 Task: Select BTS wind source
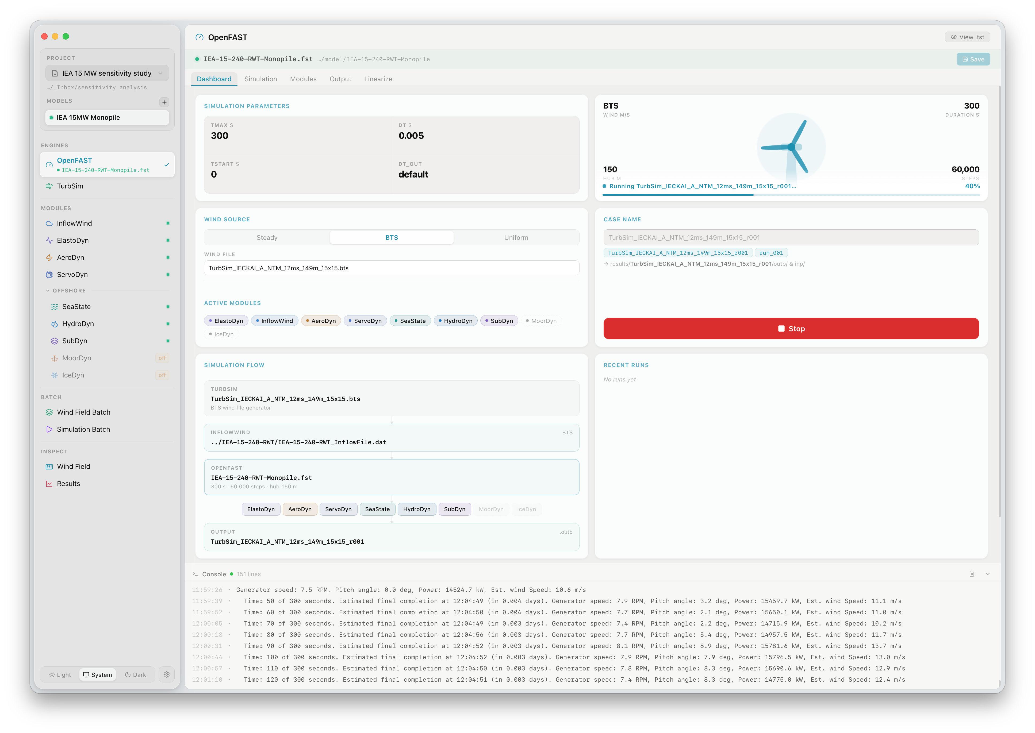pos(392,238)
